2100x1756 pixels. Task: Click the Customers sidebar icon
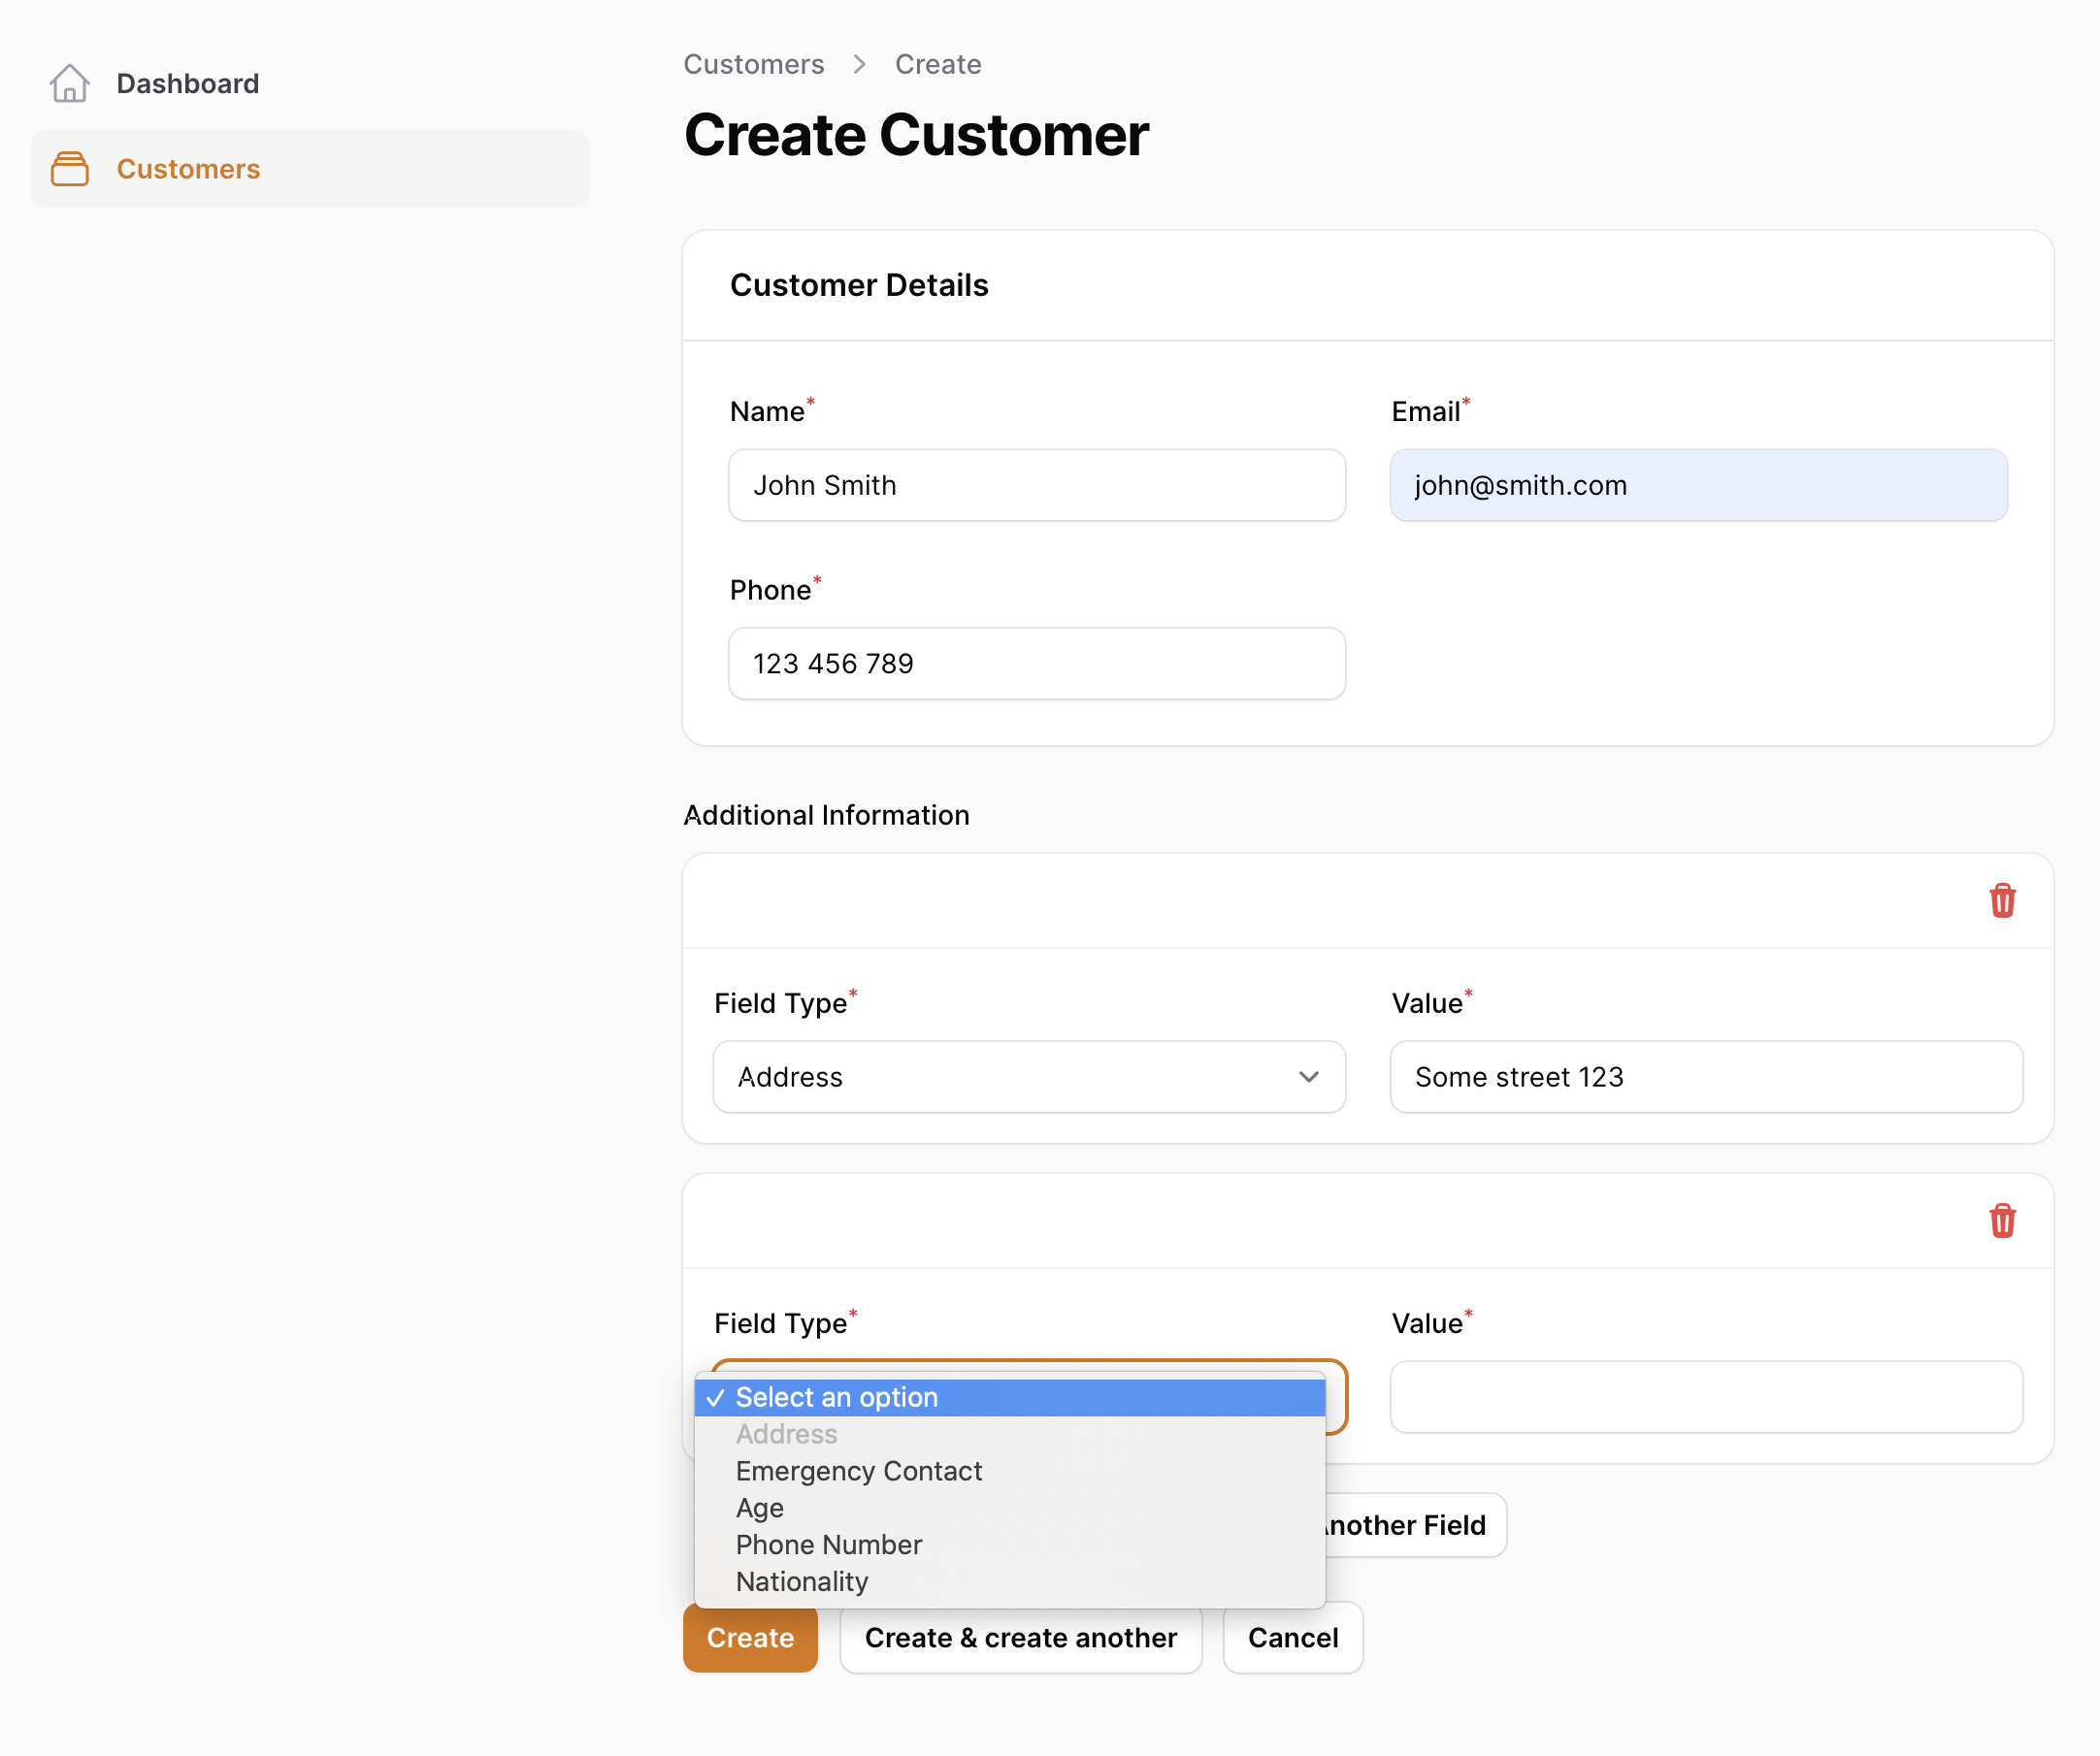69,169
